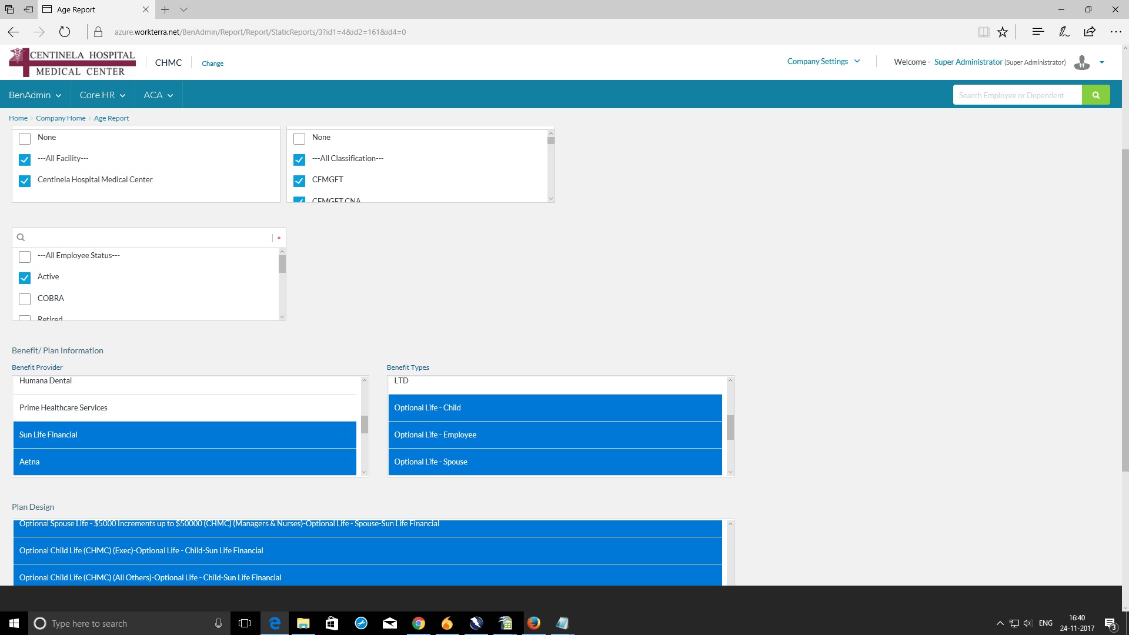Expand the Core HR menu
1129x635 pixels.
(x=102, y=95)
